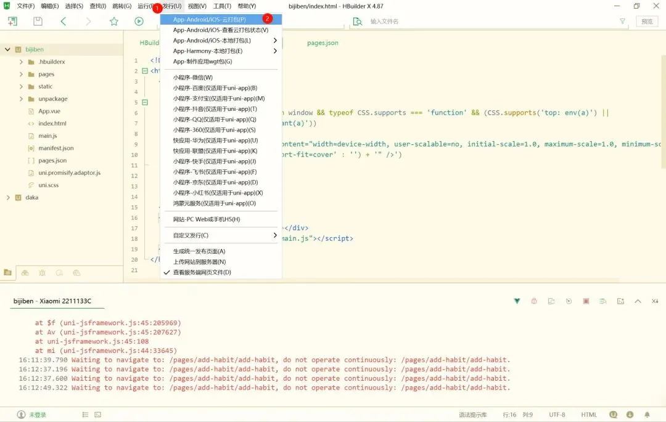Select 鸿蒙元服务(仅适用于uni-app)(O) entry
Viewport: 666px width, 422px height.
click(x=221, y=203)
